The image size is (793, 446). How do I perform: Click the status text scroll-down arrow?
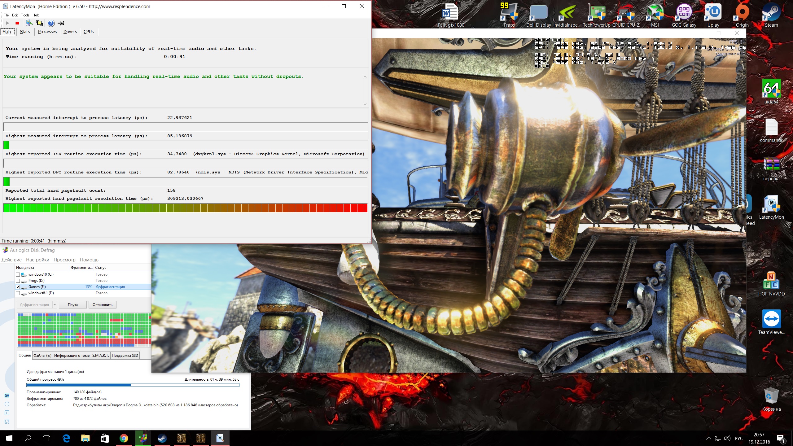pyautogui.click(x=365, y=104)
